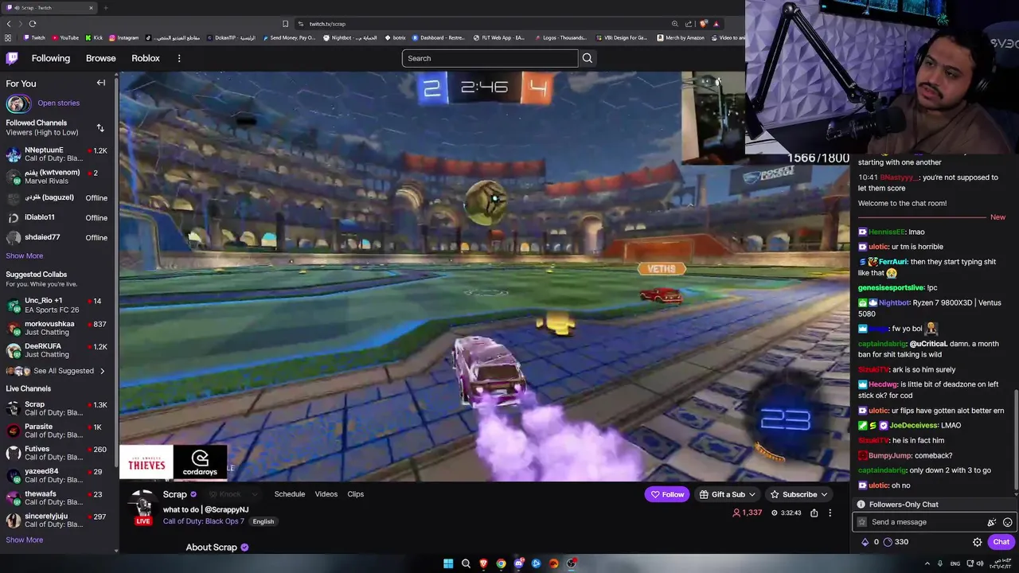Open the more options dots in Twitch nav

[x=179, y=58]
